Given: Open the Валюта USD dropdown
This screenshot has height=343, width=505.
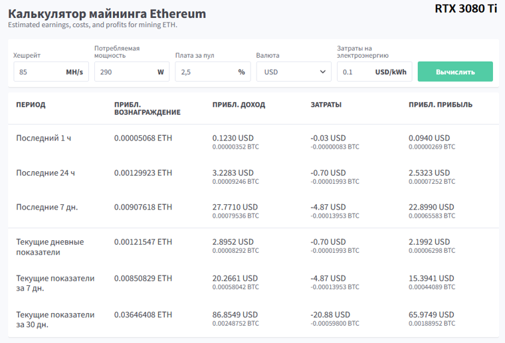Looking at the screenshot, I should [x=293, y=72].
